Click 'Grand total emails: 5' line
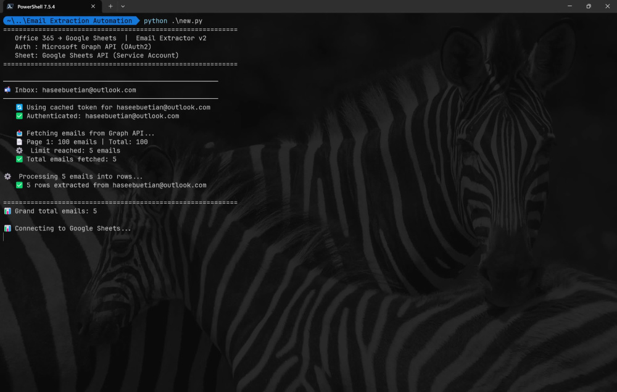The width and height of the screenshot is (617, 392). click(56, 211)
